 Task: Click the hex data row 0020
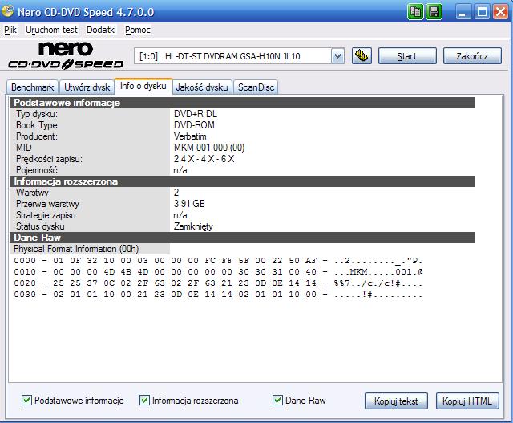pos(218,283)
